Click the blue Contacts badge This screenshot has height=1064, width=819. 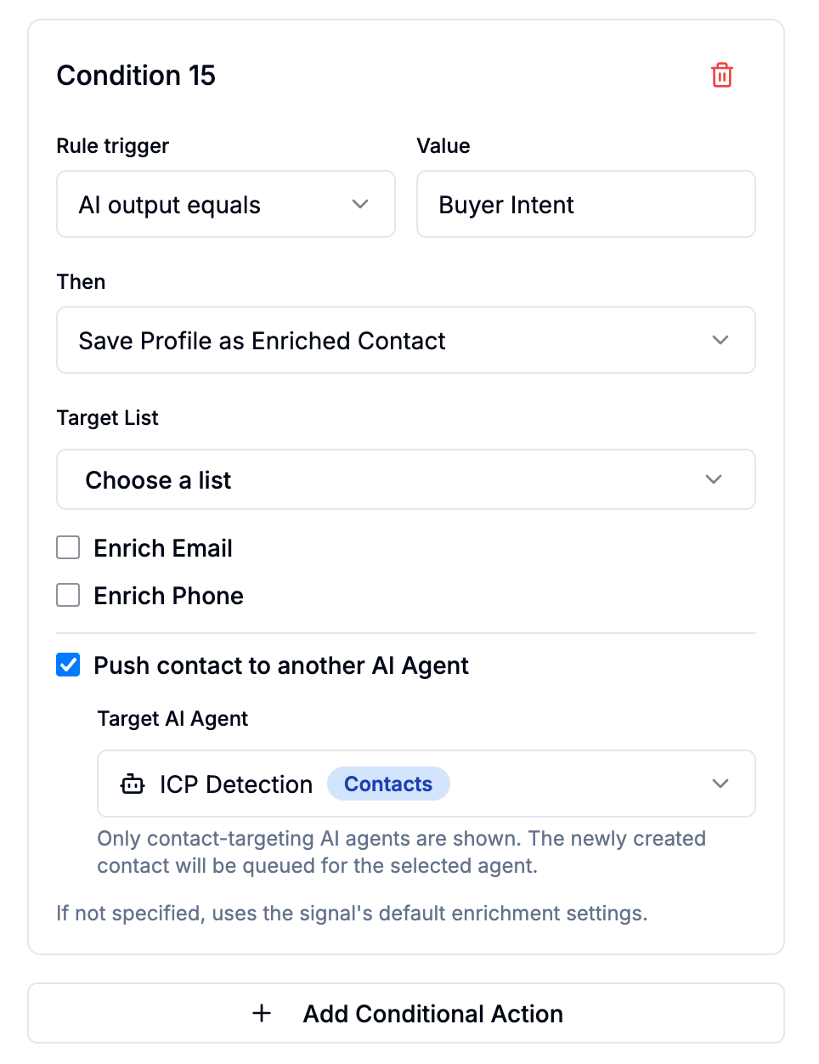[x=388, y=784]
